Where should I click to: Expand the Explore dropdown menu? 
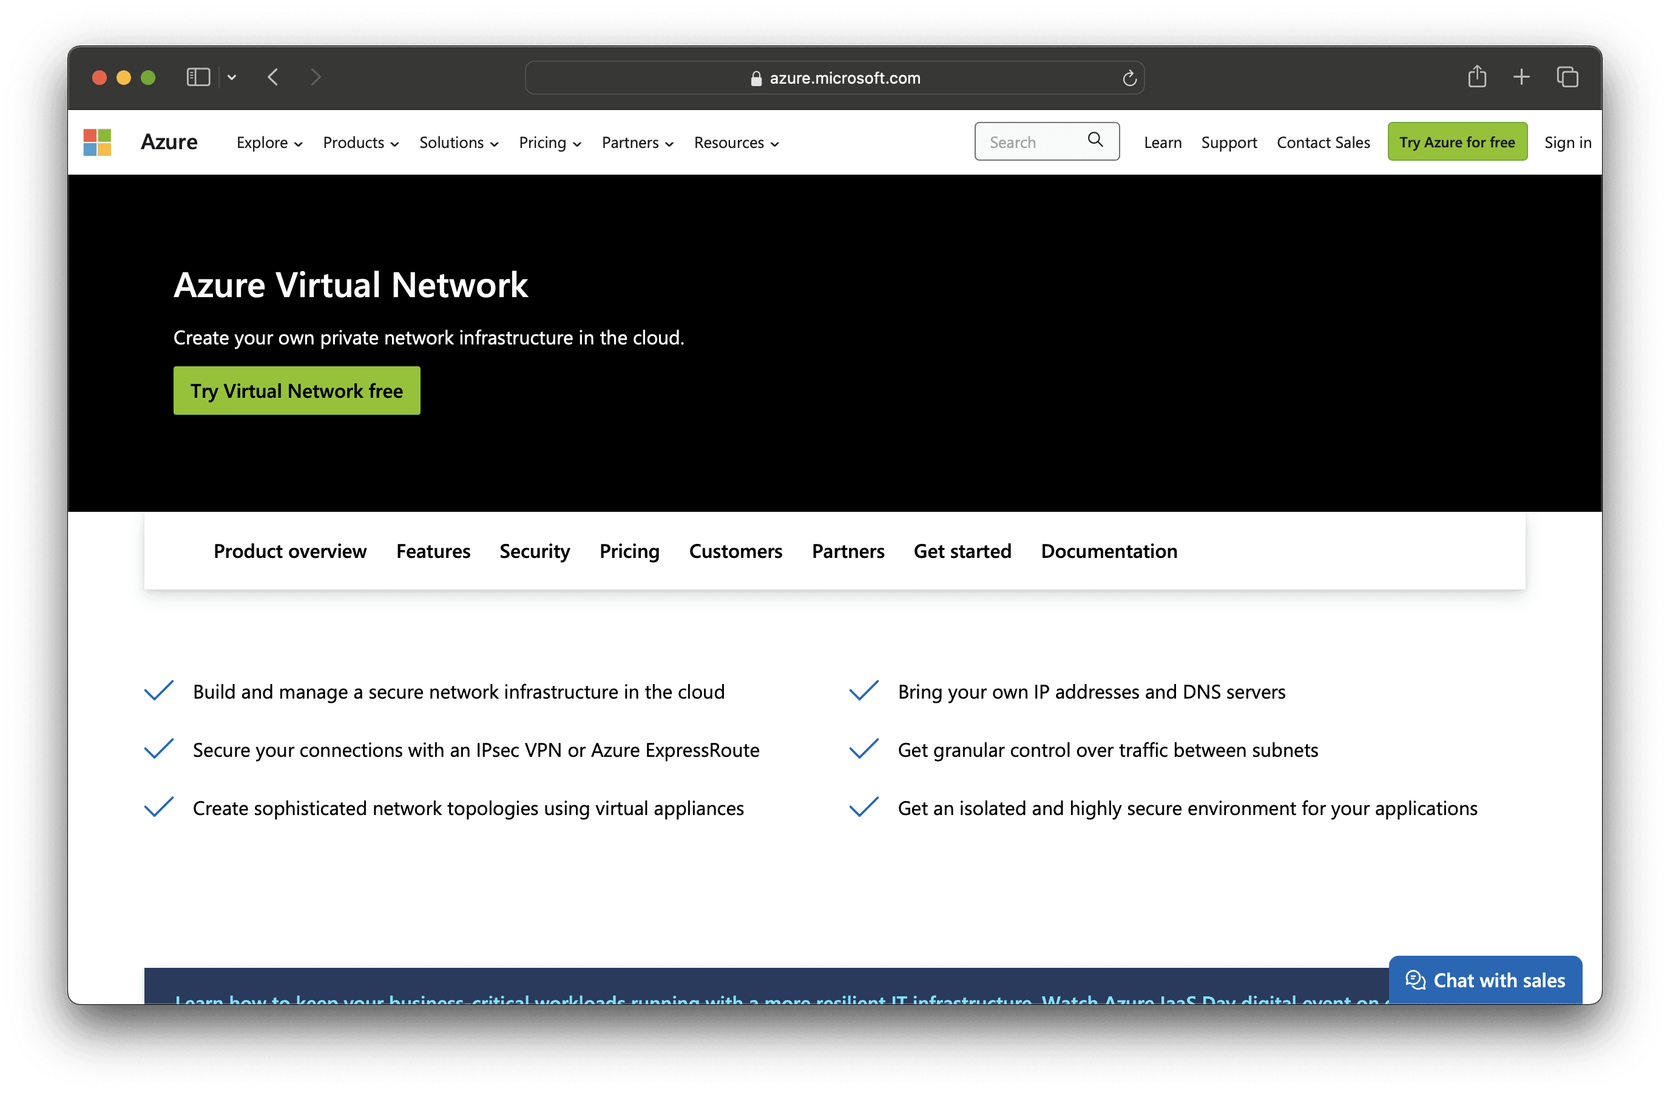[269, 143]
